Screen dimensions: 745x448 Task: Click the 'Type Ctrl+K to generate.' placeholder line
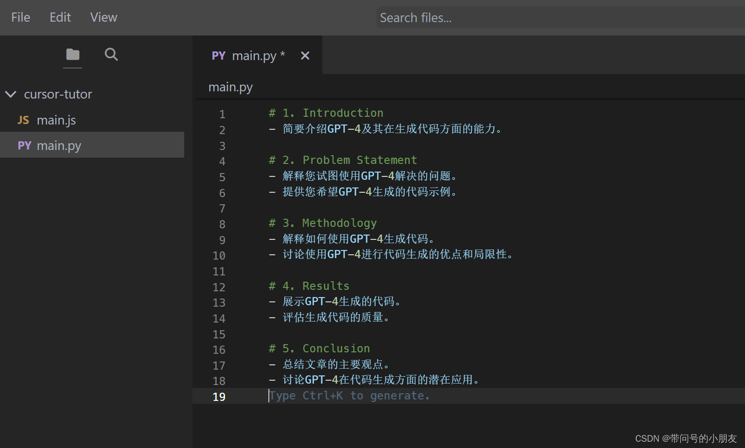(349, 396)
